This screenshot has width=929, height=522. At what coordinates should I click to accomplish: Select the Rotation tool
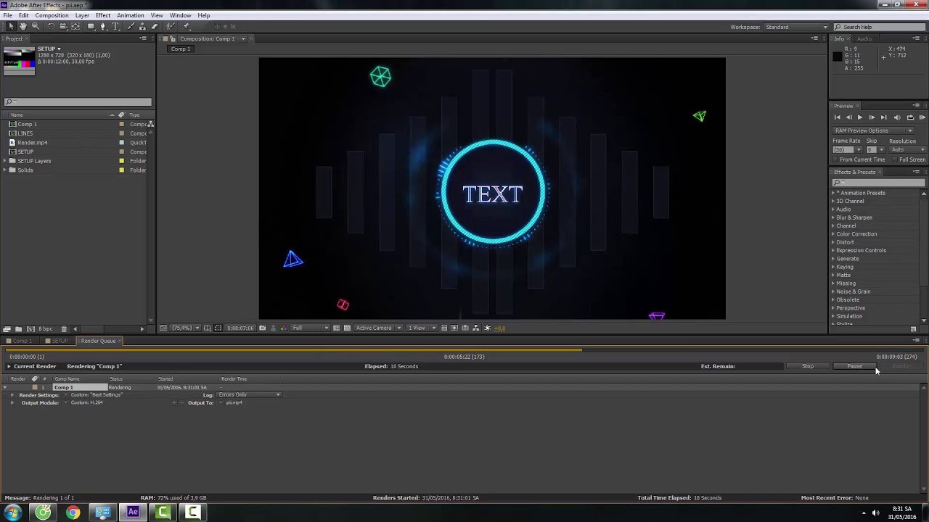point(50,27)
